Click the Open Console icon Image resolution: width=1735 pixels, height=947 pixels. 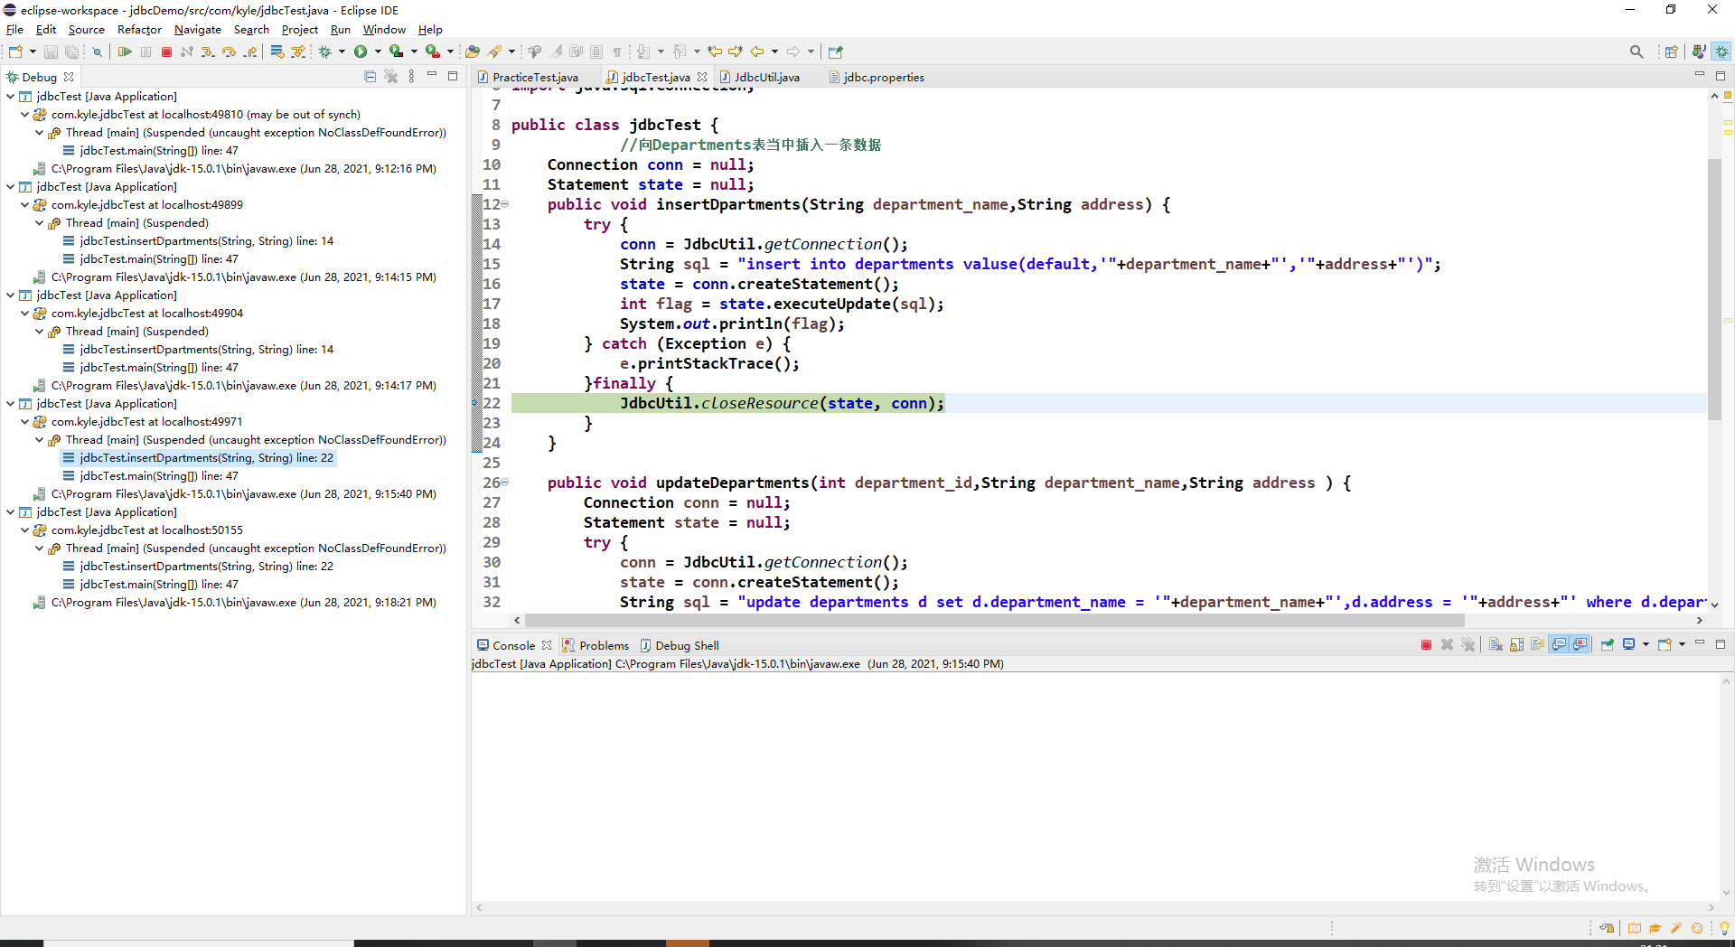click(1665, 645)
